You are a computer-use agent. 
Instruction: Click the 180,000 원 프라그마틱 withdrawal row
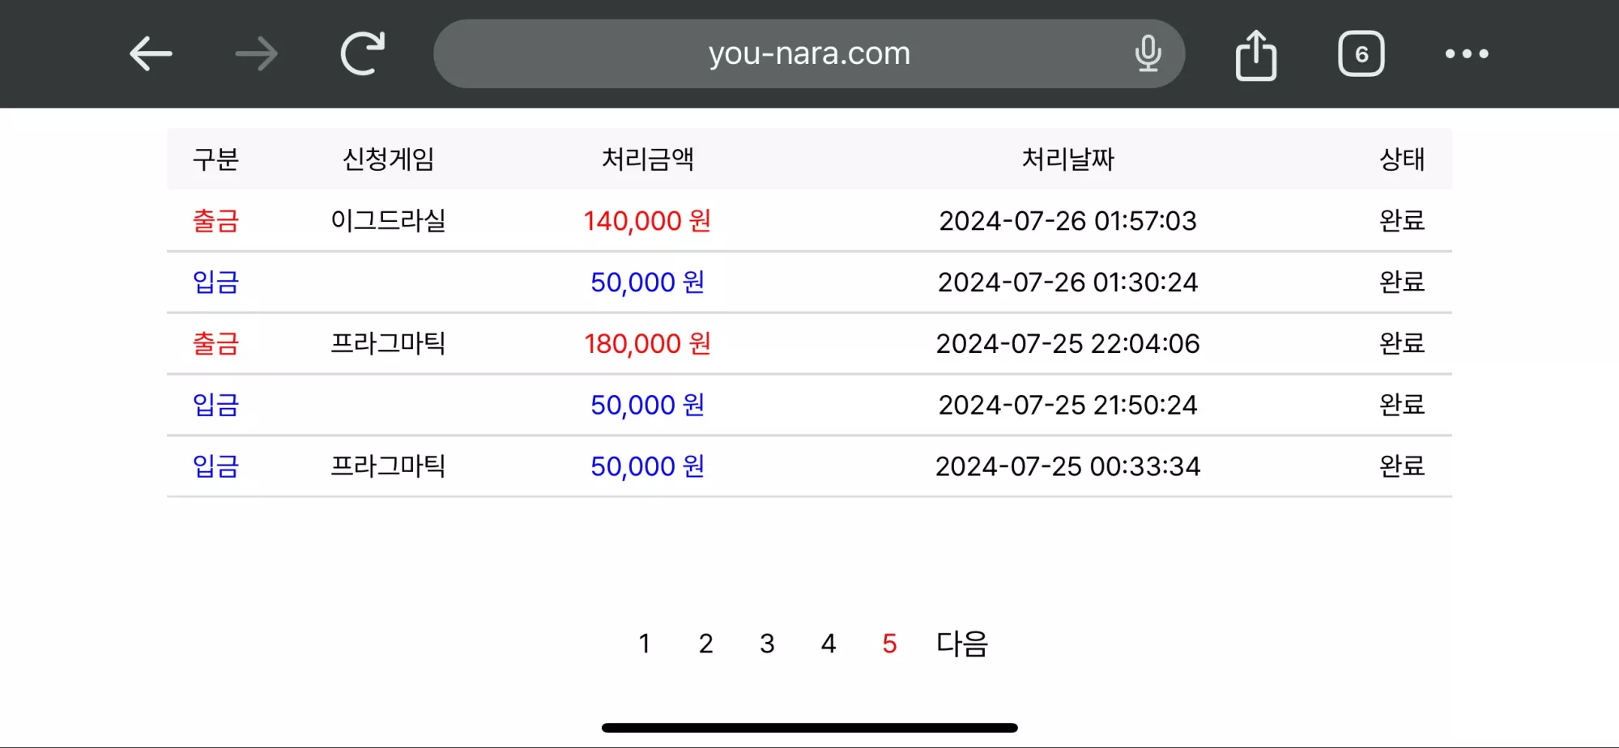point(809,343)
